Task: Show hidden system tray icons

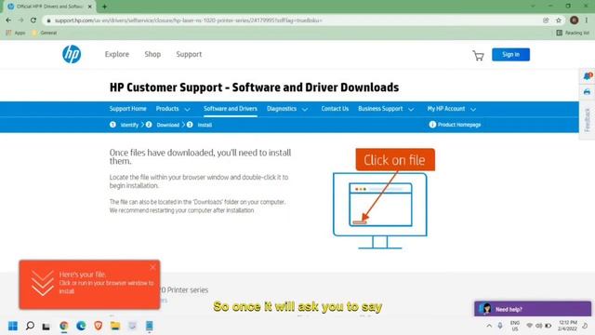Action: coord(489,326)
